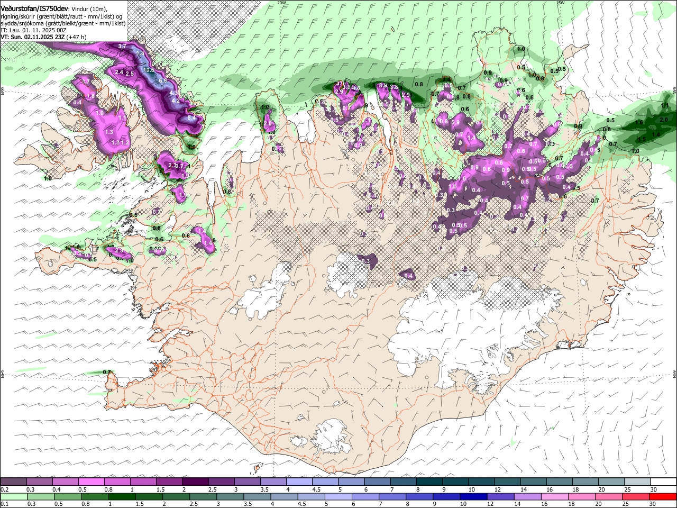The height and width of the screenshot is (508, 677).
Task: Click the 10.6 snowfall value on the map
Action: pyautogui.click(x=149, y=70)
